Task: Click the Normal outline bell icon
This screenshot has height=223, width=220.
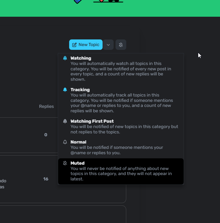Action: click(65, 142)
